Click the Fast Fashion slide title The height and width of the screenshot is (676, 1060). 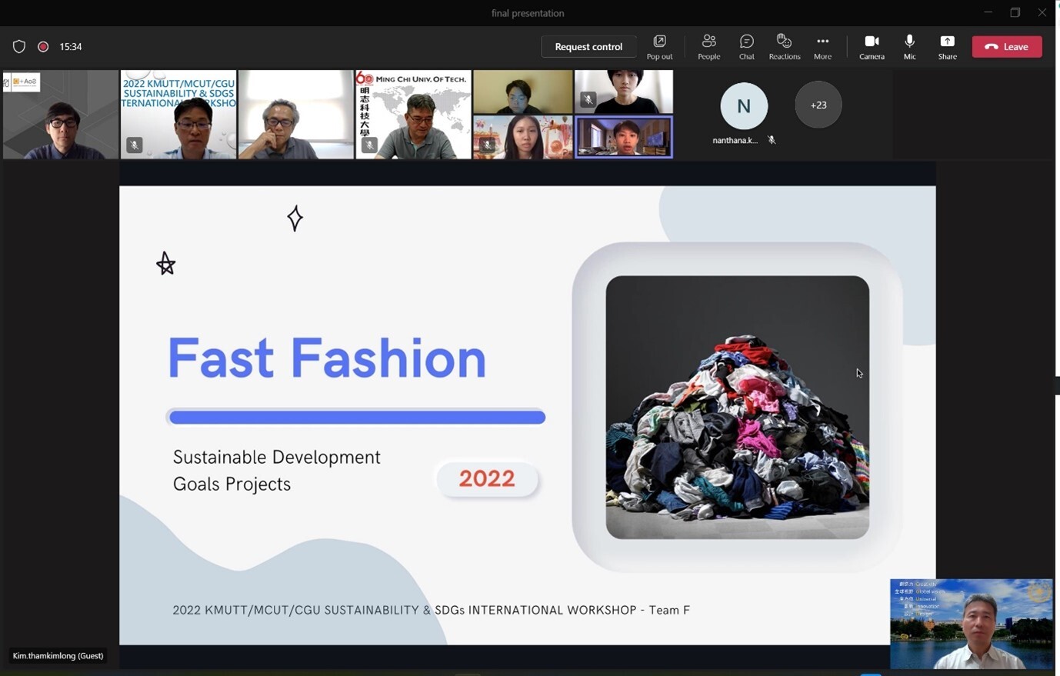tap(327, 358)
